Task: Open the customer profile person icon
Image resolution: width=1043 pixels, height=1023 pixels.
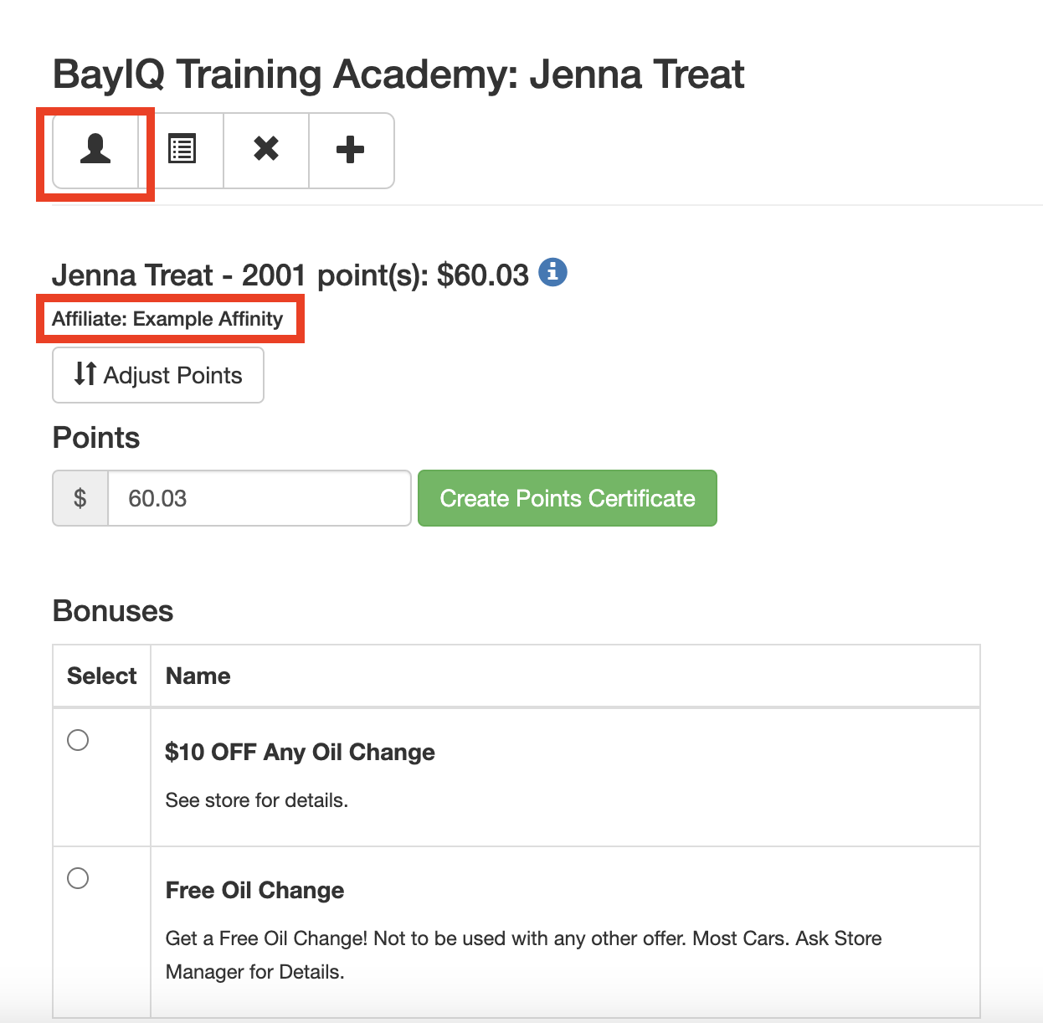Action: [x=95, y=151]
